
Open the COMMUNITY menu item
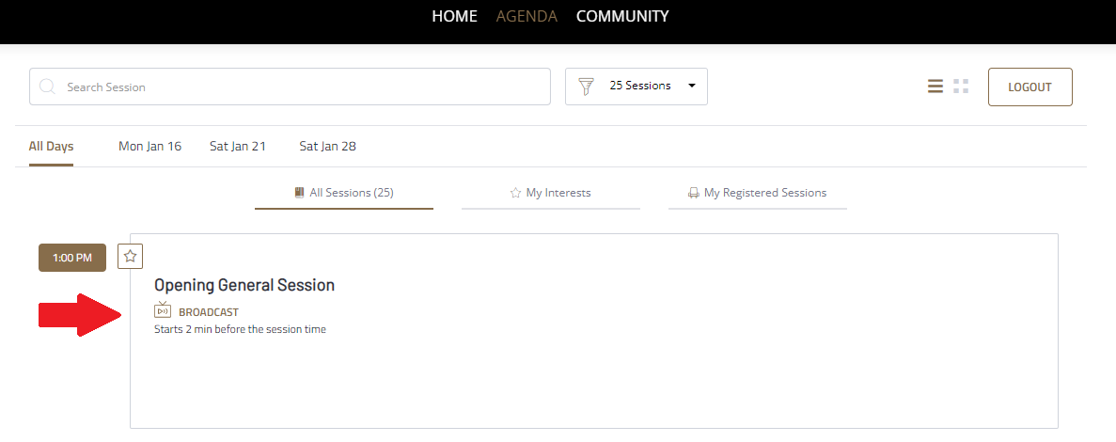point(622,16)
